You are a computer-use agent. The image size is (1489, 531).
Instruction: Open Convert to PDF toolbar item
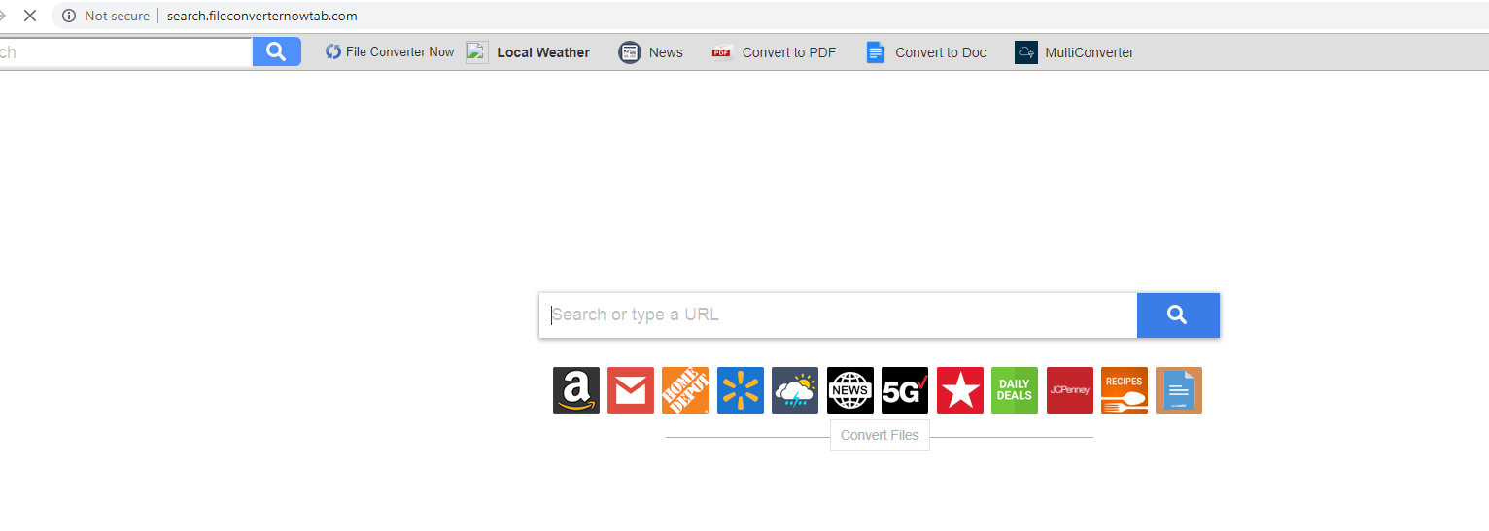coord(774,52)
